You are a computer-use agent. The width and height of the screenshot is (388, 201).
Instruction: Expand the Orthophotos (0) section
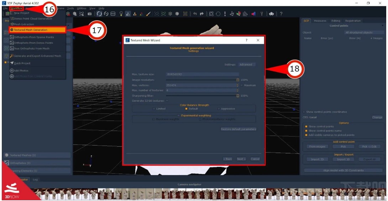37,163
